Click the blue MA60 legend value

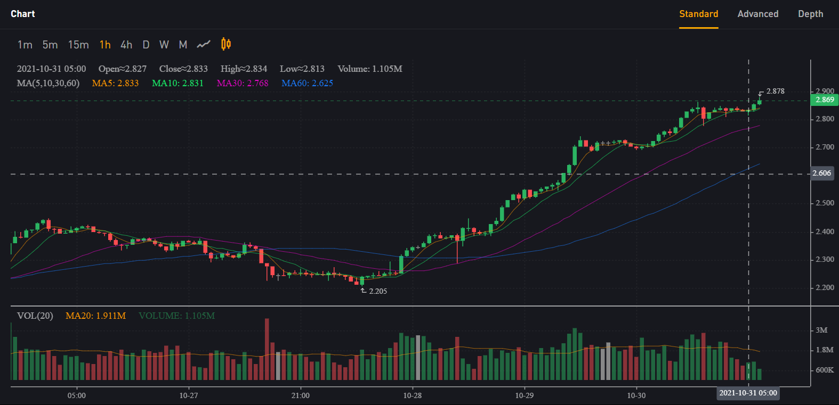click(x=307, y=83)
